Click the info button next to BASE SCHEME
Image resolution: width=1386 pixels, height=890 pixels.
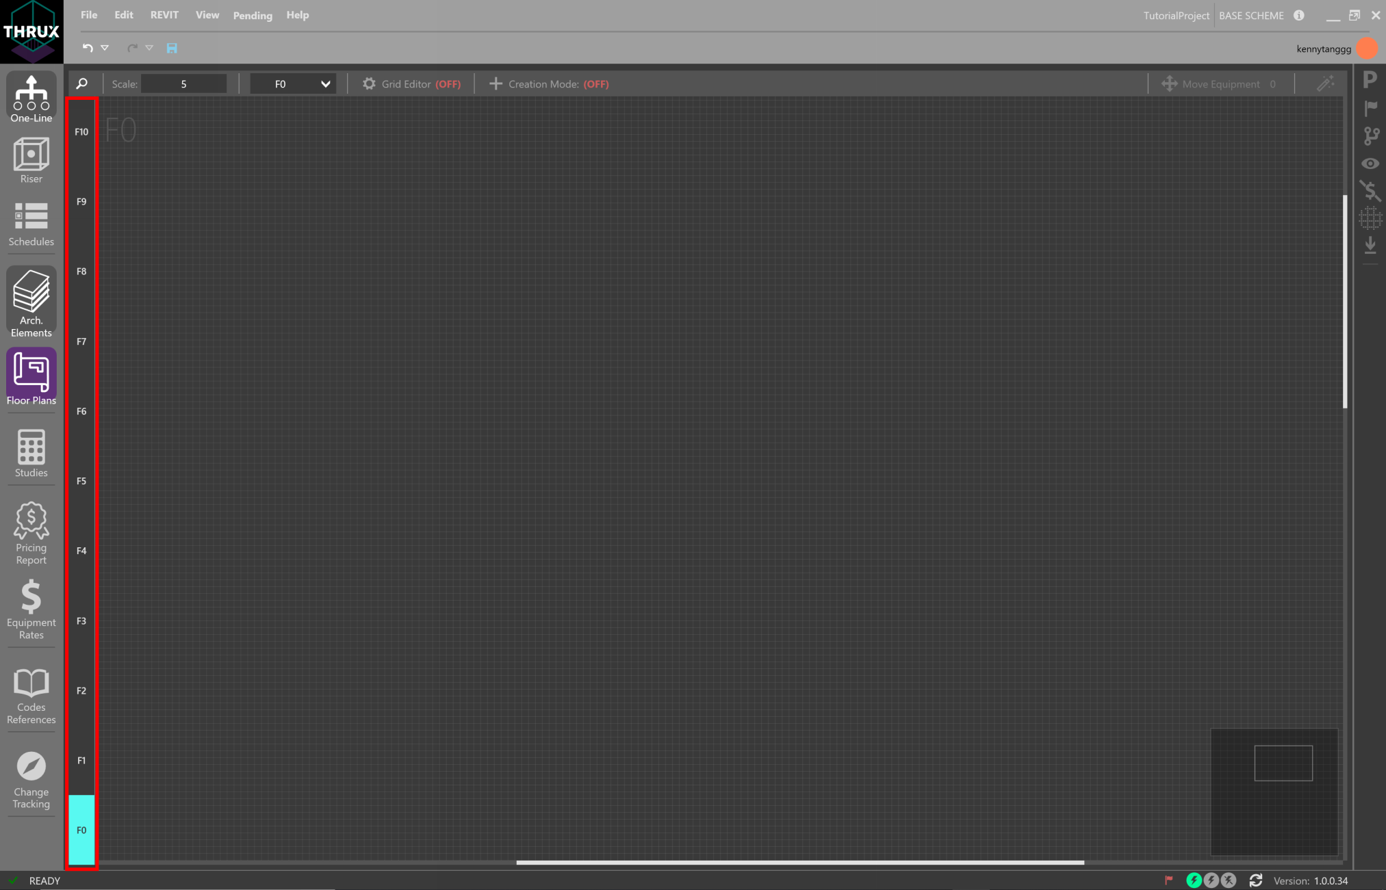click(x=1299, y=15)
